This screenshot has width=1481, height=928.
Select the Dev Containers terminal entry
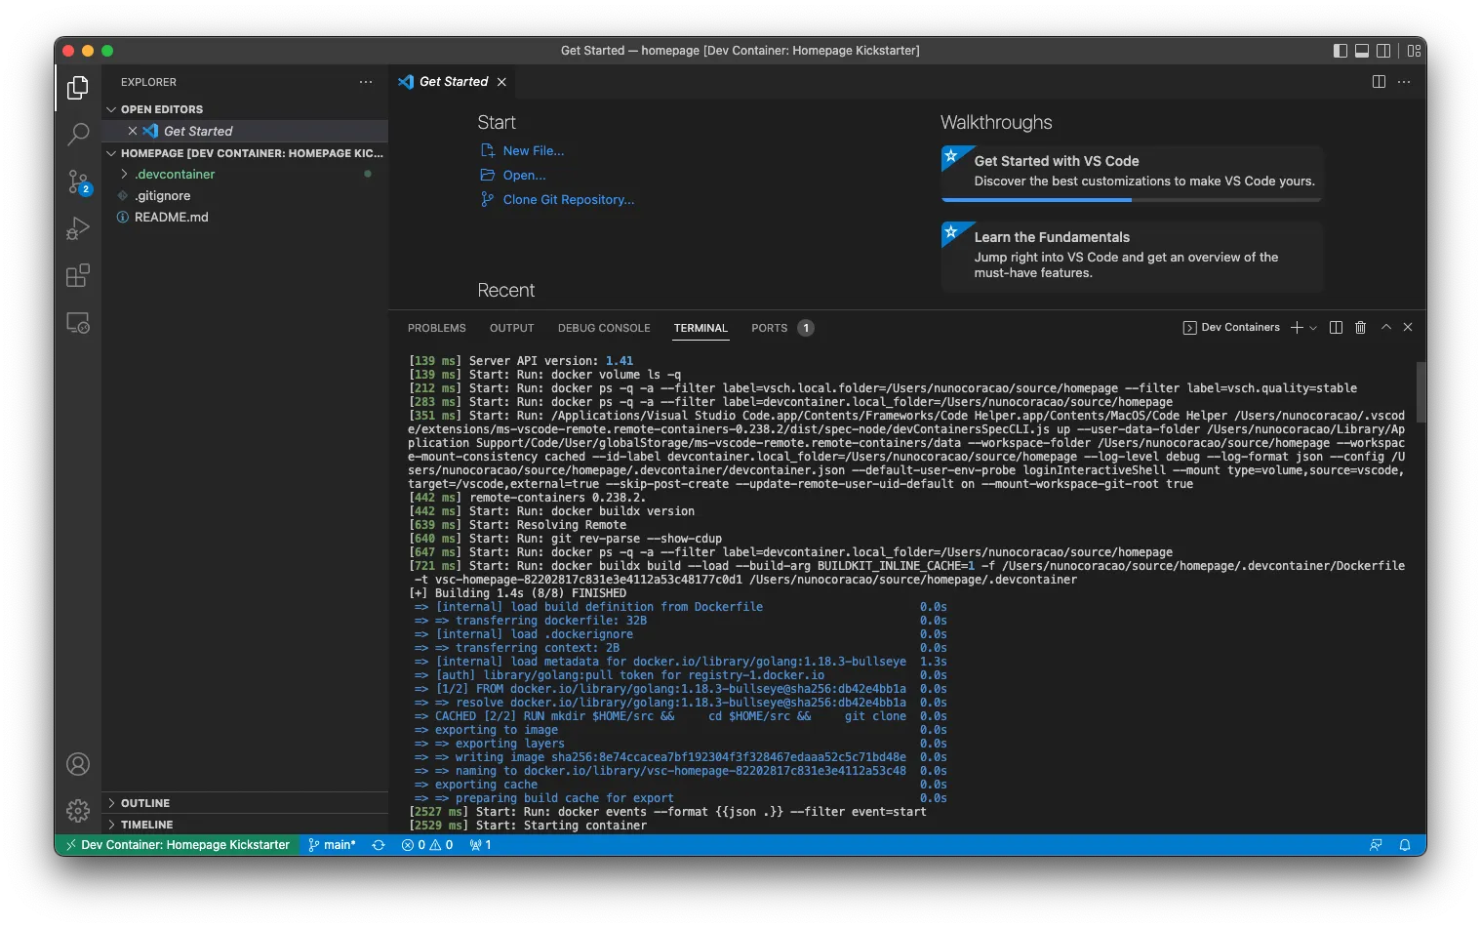[x=1231, y=328]
